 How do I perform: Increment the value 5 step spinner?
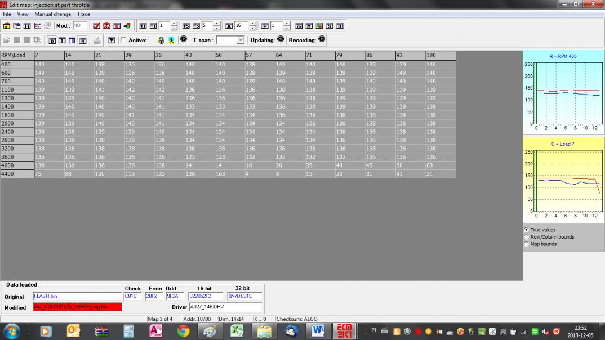[x=218, y=24]
